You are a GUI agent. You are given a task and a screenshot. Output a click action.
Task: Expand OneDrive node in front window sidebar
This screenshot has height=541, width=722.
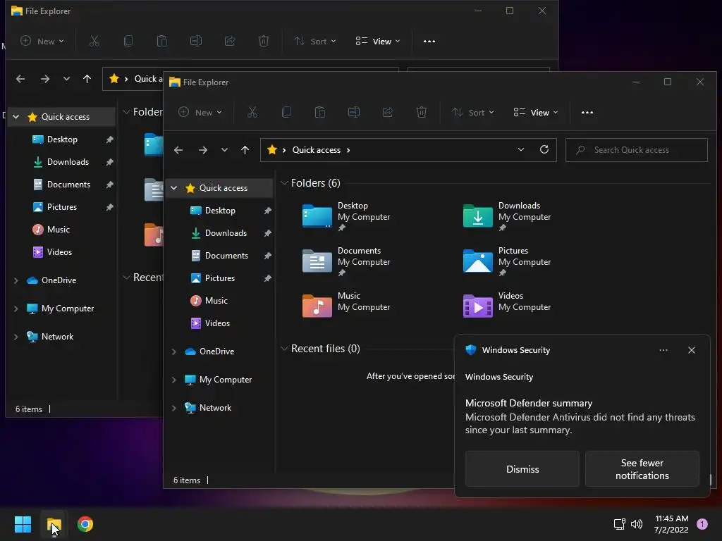coord(174,352)
